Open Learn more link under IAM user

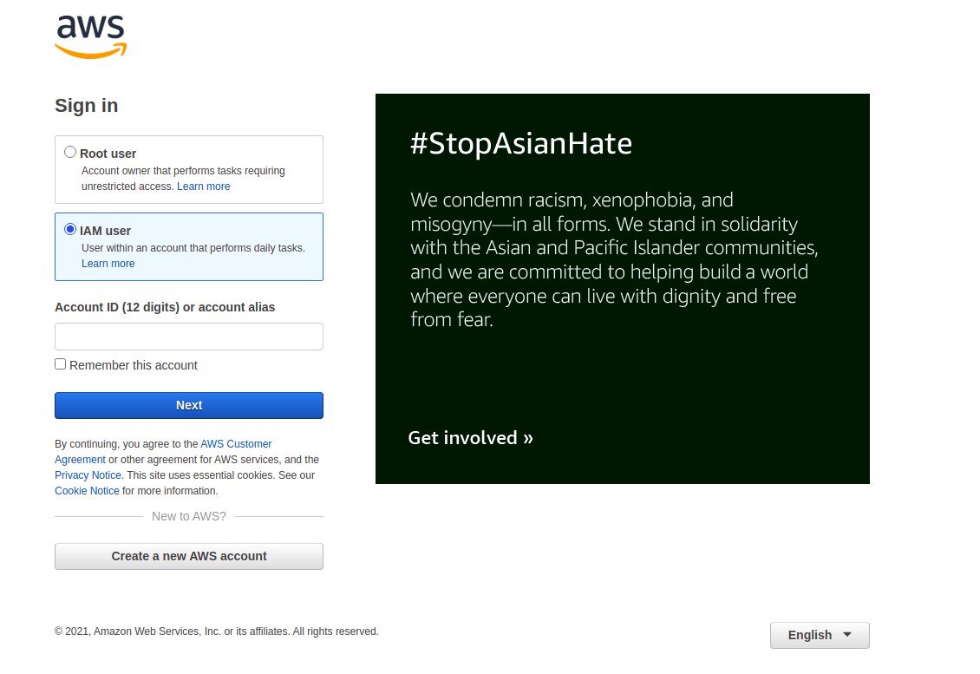coord(108,263)
